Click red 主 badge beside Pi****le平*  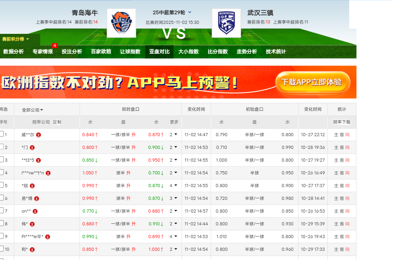(48, 237)
